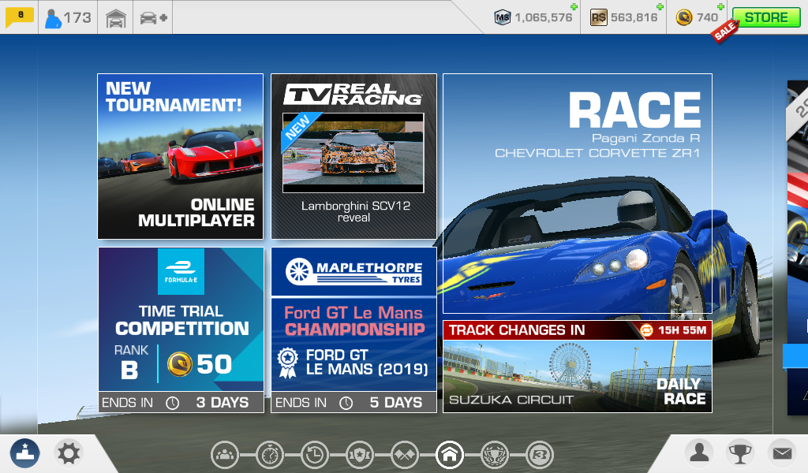Go to Real Racing 3 logo nav icon
This screenshot has width=808, height=473.
tap(540, 455)
